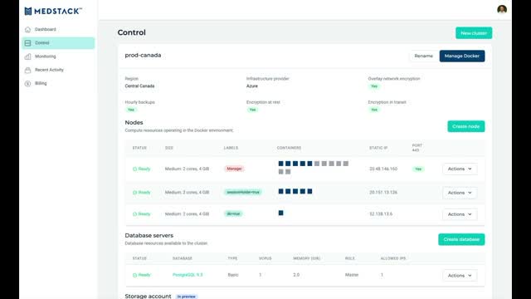Click the static IP 52.138.13.6

tap(381, 214)
